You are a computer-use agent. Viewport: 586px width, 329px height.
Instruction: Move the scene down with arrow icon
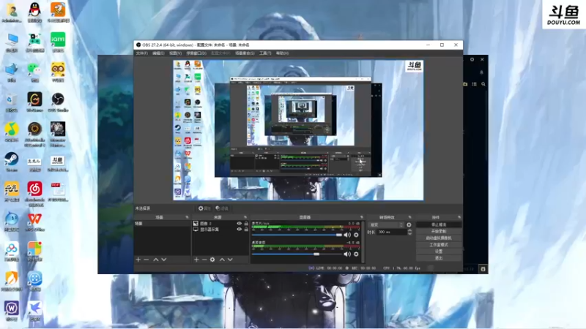pos(163,260)
